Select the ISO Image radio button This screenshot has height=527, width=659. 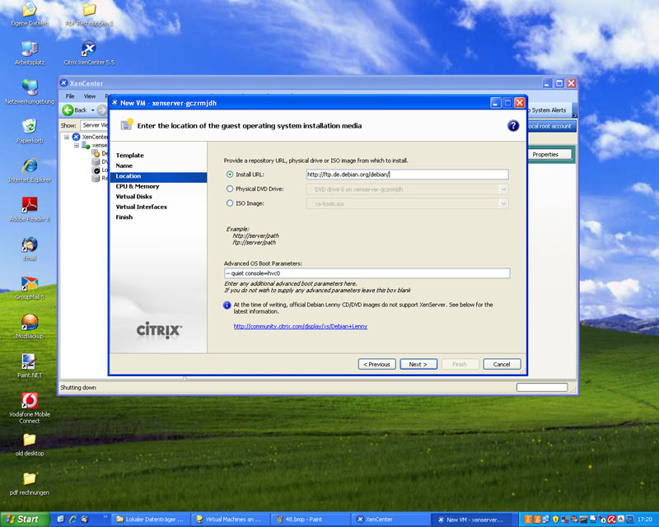pyautogui.click(x=230, y=203)
